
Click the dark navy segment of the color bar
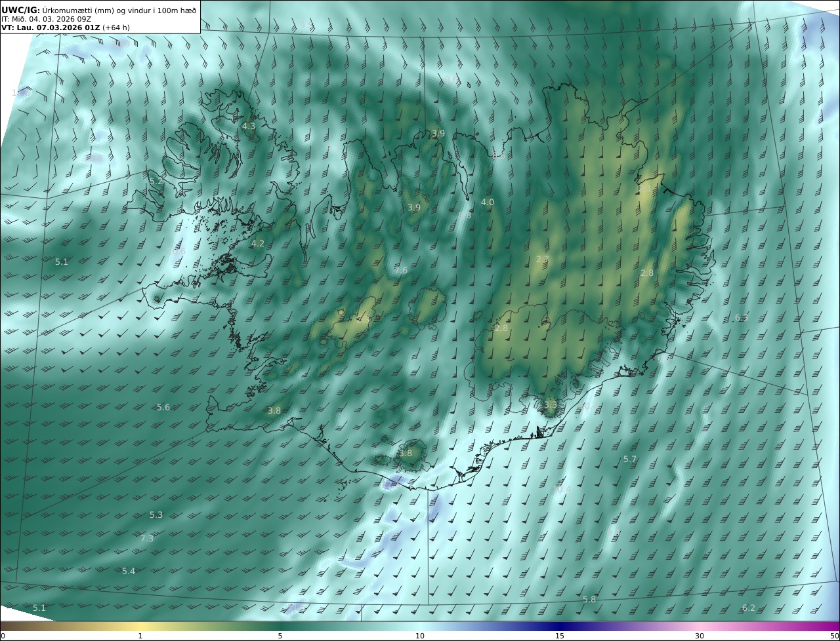pos(560,627)
